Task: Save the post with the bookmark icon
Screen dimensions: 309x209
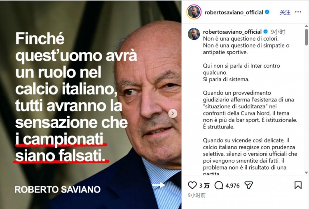Action: pos(298,185)
